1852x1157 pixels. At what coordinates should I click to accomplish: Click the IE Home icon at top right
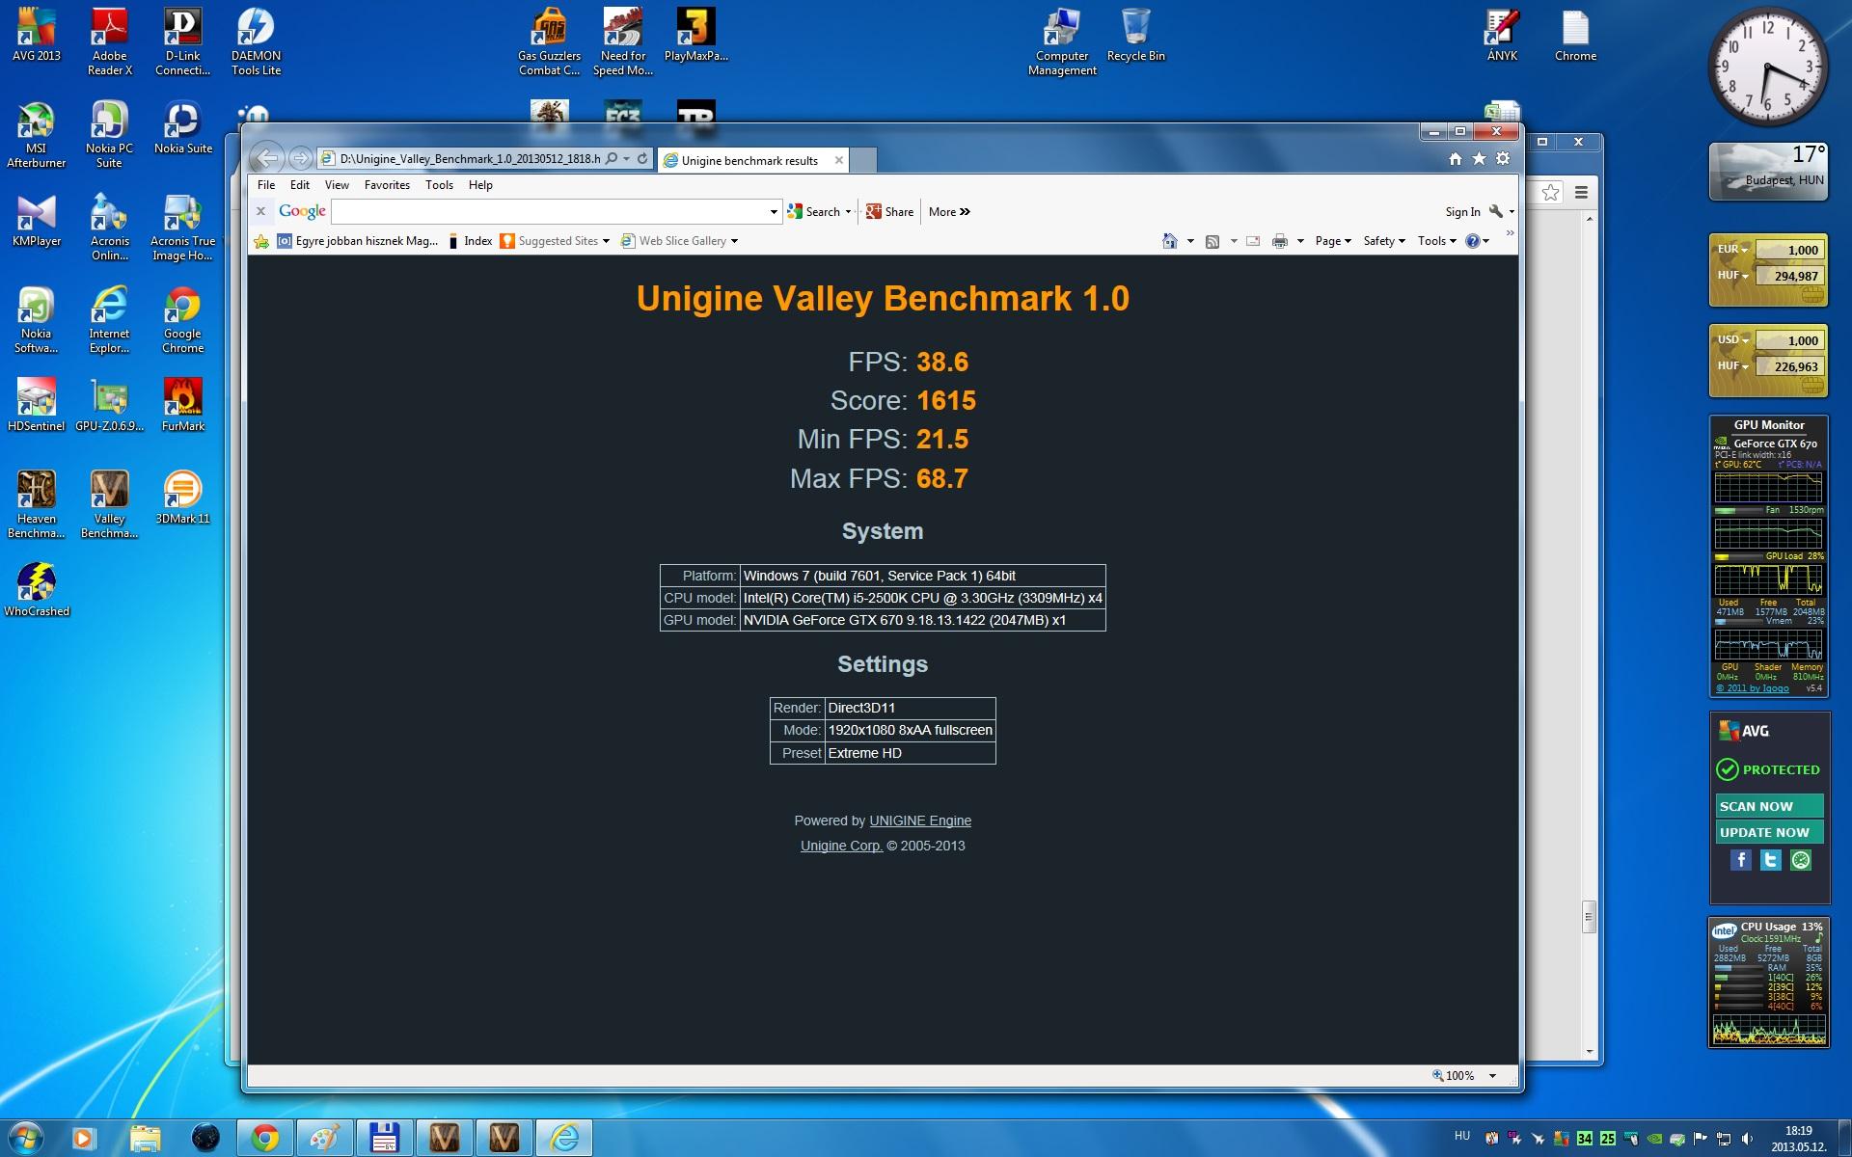(x=1456, y=159)
